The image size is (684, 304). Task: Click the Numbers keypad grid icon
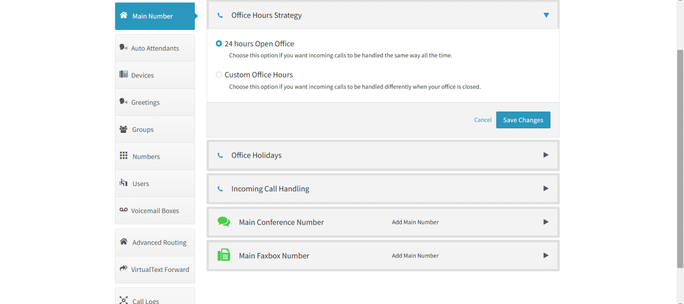point(123,156)
